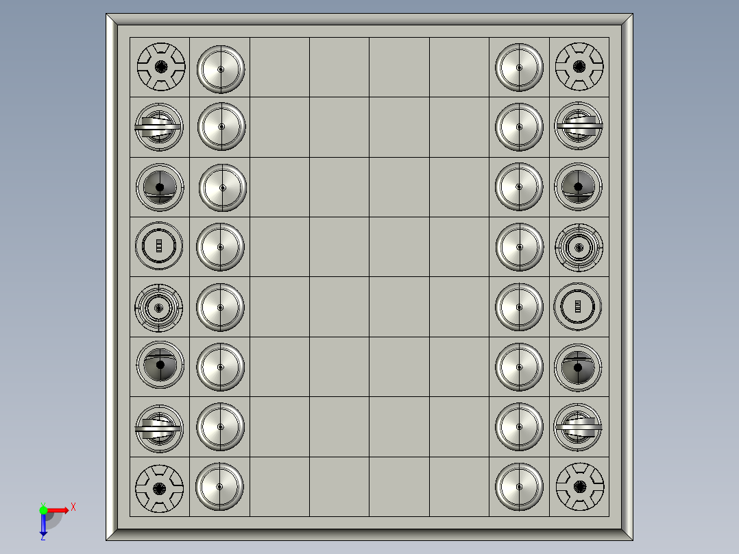Select the bottommost white pawn
The width and height of the screenshot is (739, 554).
click(x=221, y=487)
